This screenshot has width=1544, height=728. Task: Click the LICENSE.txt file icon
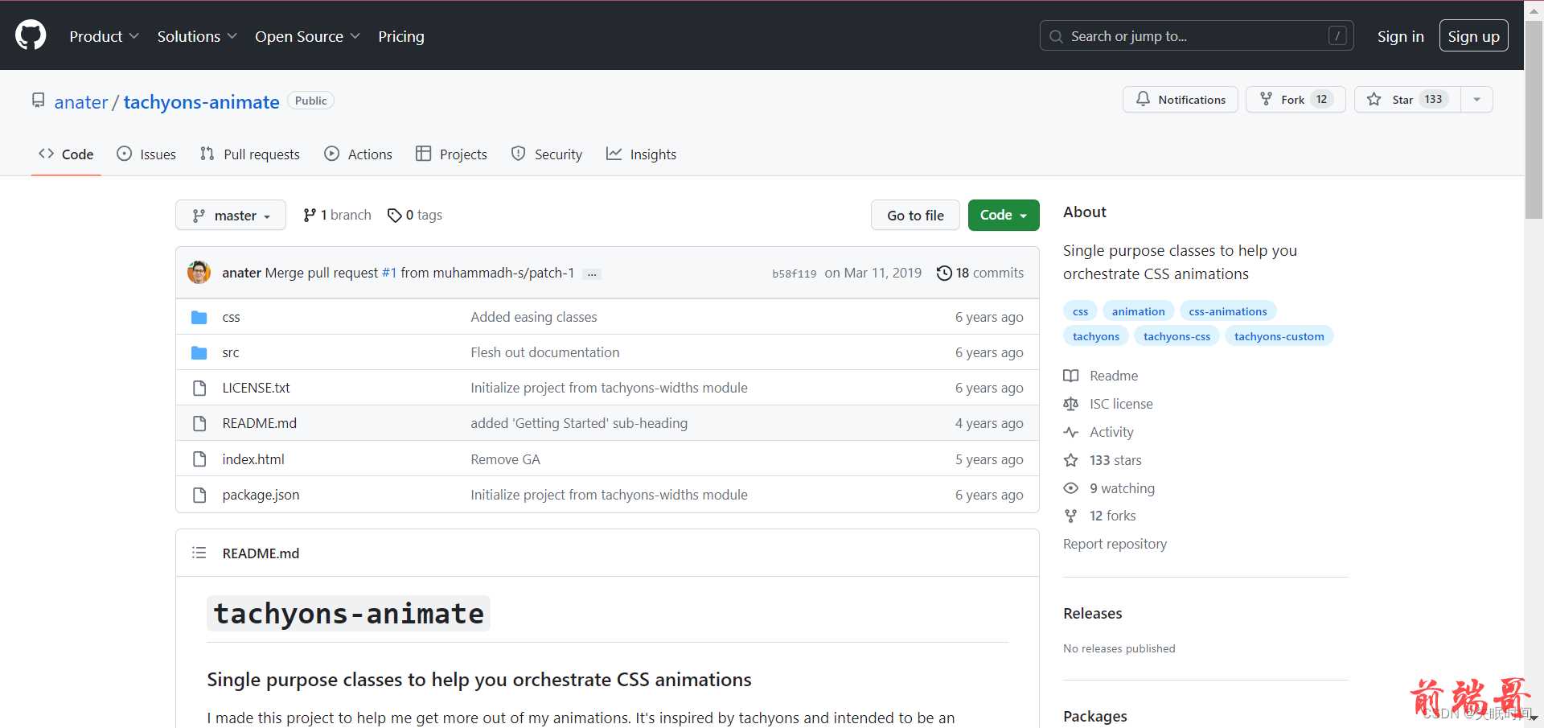(x=199, y=388)
